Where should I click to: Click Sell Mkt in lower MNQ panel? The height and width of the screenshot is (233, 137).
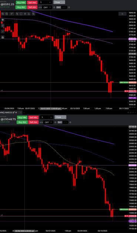pos(33,117)
